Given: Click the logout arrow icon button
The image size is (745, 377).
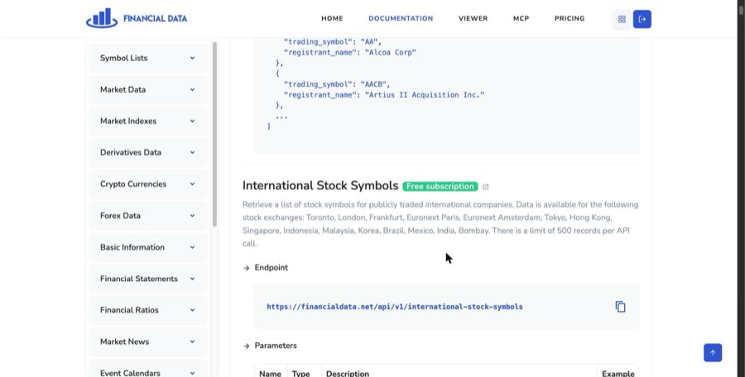Looking at the screenshot, I should click(642, 20).
